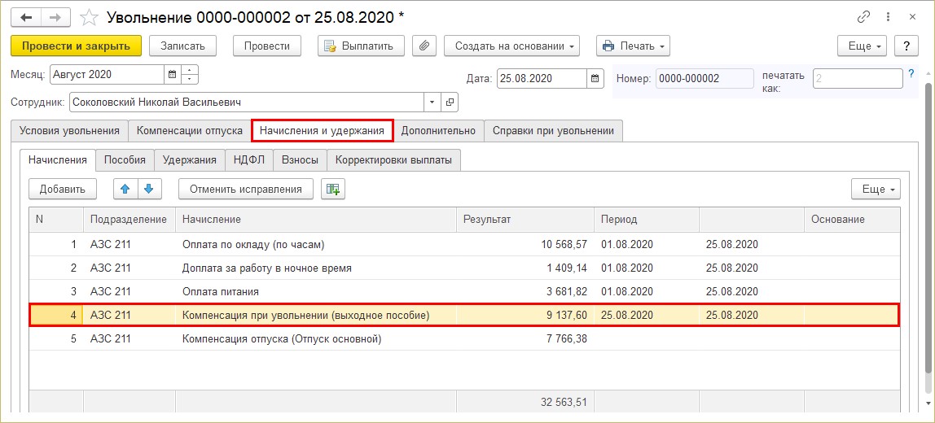Select row Доплата за работу в ночное время
Image resolution: width=935 pixels, height=423 pixels.
464,268
